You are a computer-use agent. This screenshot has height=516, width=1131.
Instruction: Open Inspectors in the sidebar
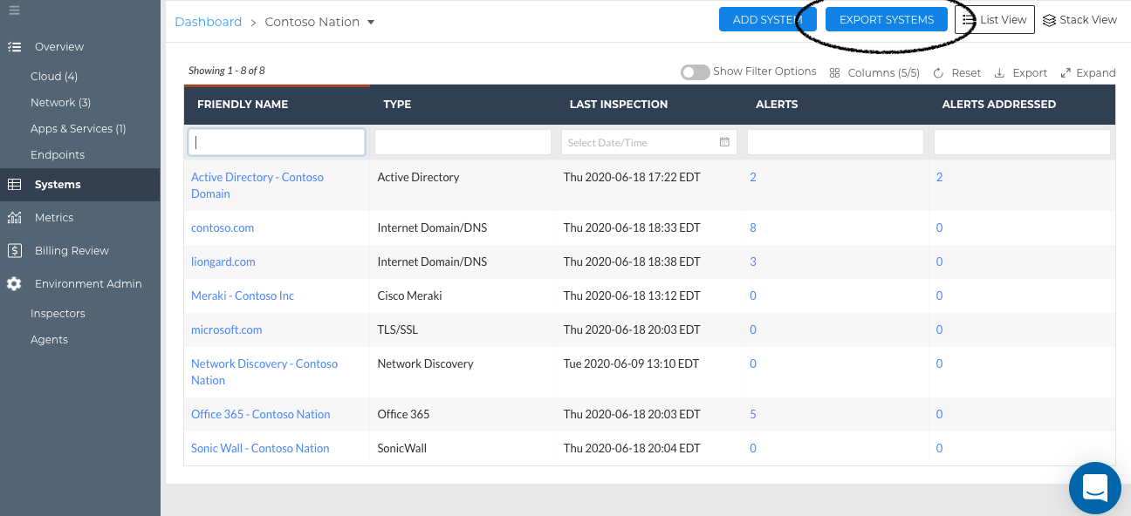pyautogui.click(x=58, y=314)
